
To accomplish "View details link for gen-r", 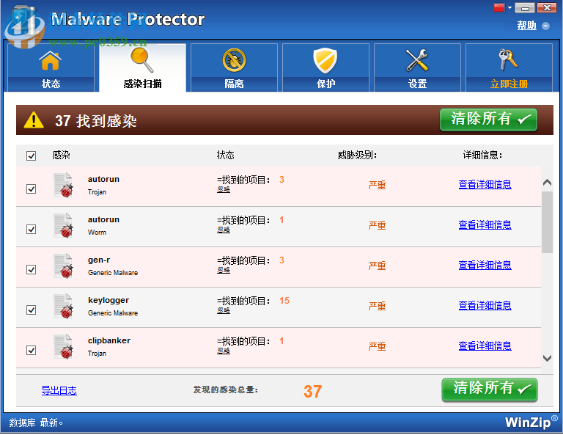I will [485, 265].
